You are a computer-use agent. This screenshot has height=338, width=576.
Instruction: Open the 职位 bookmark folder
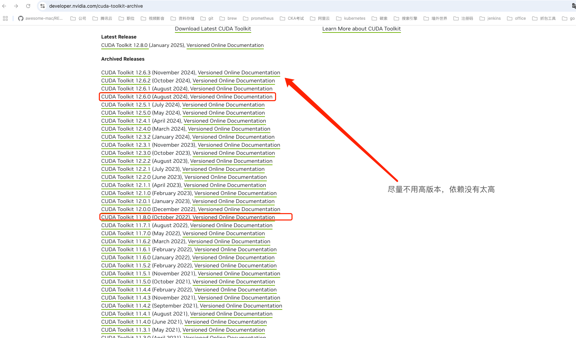(x=127, y=18)
